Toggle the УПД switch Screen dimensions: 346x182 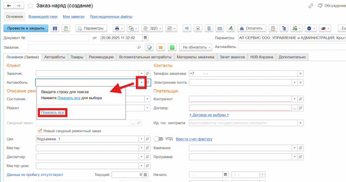pyautogui.click(x=158, y=139)
